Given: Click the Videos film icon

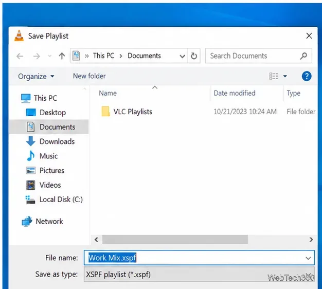Looking at the screenshot, I should pos(31,185).
